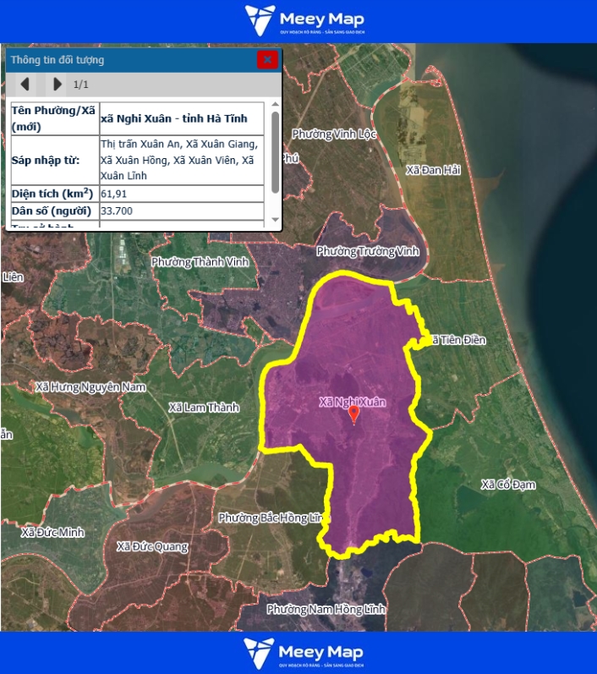The width and height of the screenshot is (597, 674).
Task: Click the Thông tin đối tượng title bar
Action: tap(127, 59)
